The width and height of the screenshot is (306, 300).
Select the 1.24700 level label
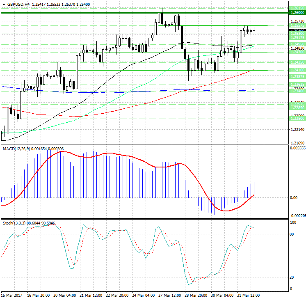click(x=297, y=52)
